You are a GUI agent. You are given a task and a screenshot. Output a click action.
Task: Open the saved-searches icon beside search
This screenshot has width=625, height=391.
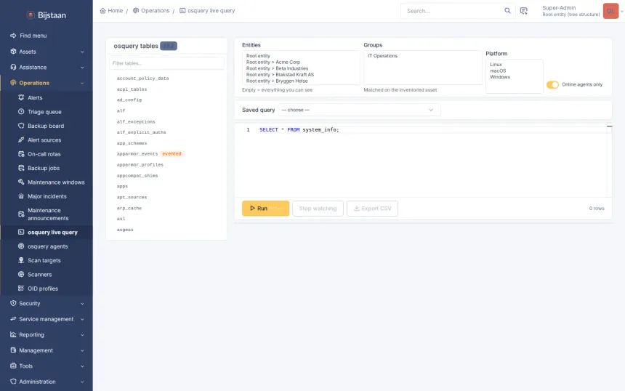(x=524, y=11)
